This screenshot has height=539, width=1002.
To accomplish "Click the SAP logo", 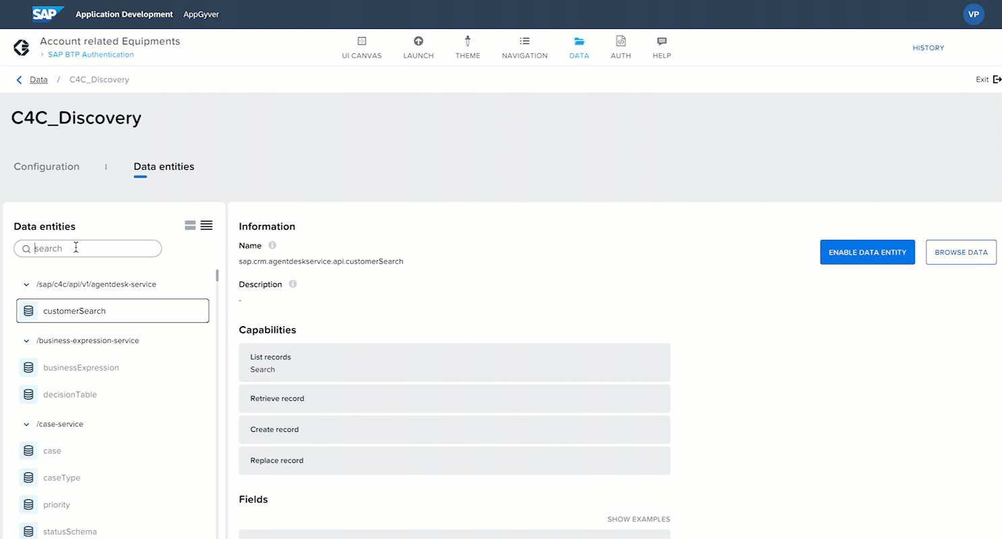I will coord(48,14).
